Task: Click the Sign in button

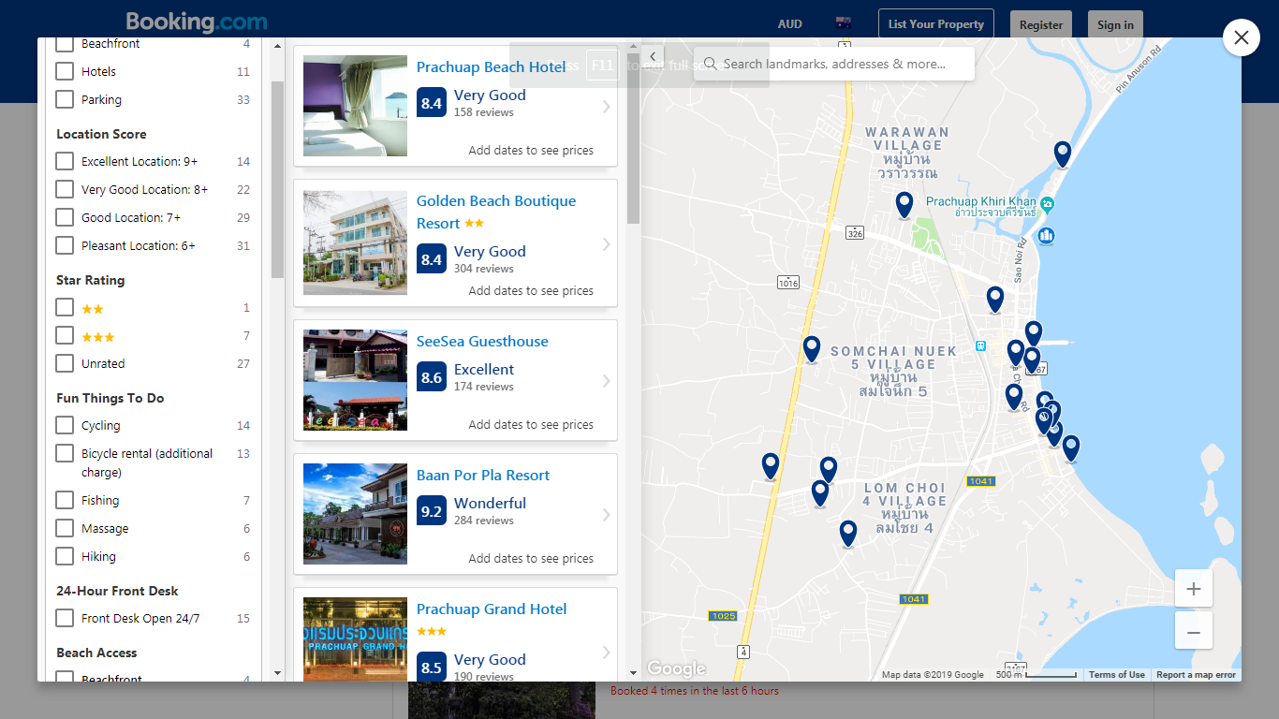Action: click(1115, 25)
